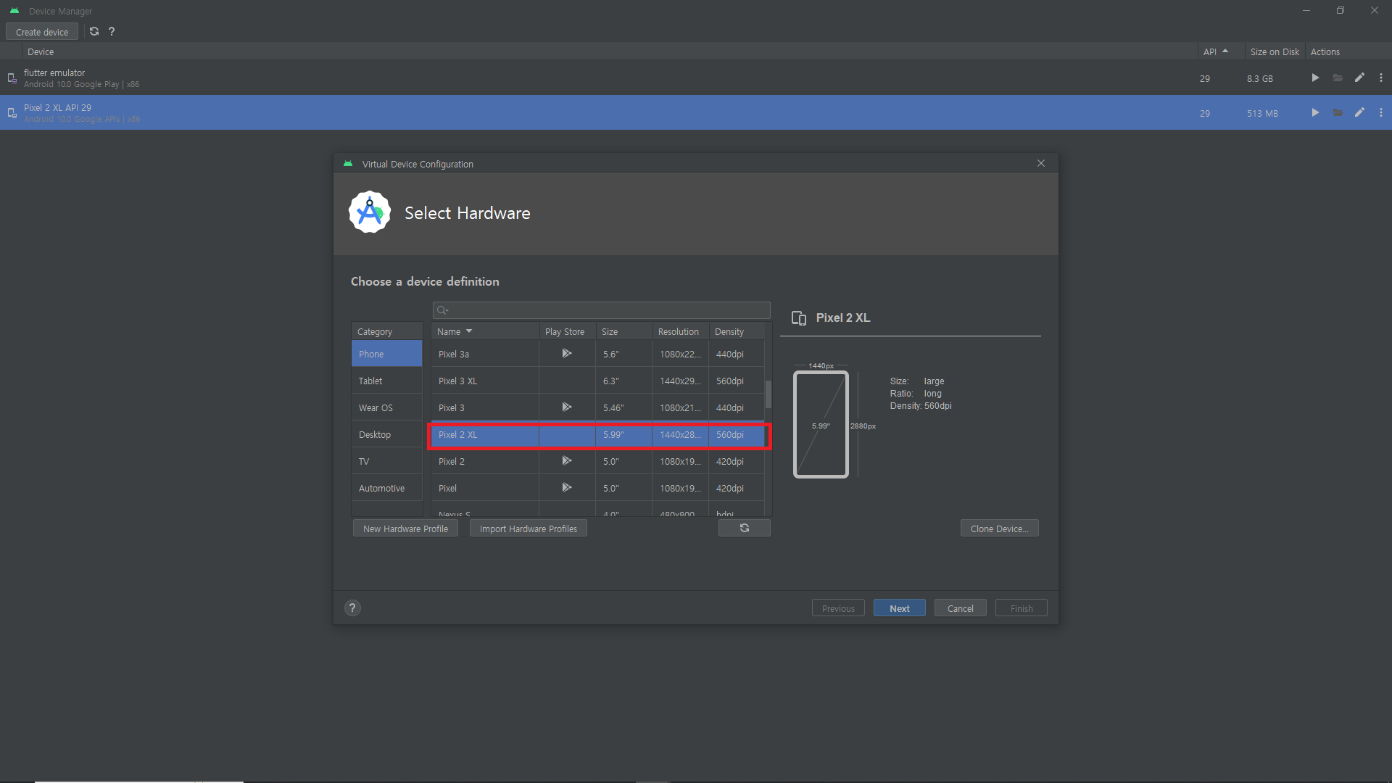Launch Pixel 2 XL API 29 emulator
The width and height of the screenshot is (1392, 783).
tap(1315, 113)
